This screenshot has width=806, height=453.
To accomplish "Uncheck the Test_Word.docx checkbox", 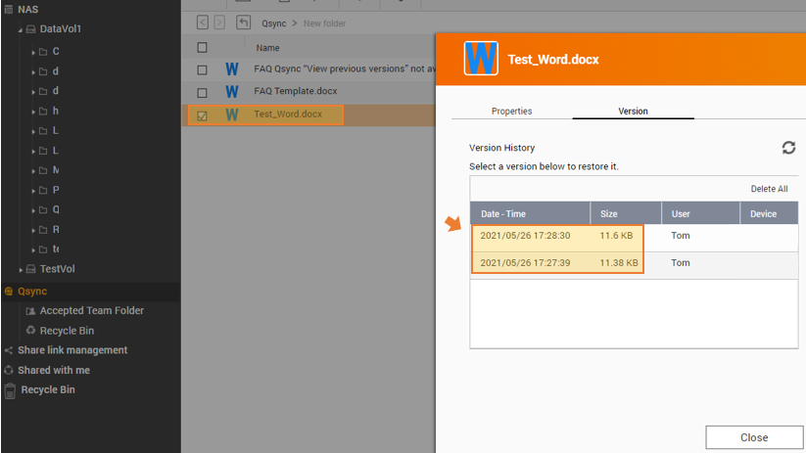I will [203, 115].
